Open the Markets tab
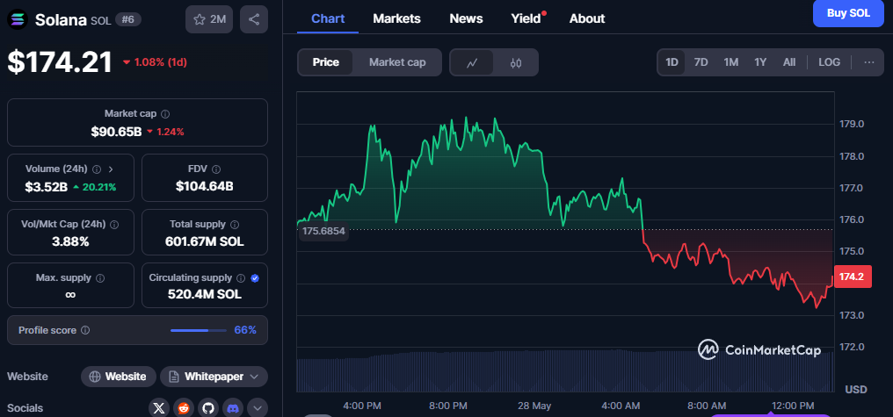 point(397,18)
